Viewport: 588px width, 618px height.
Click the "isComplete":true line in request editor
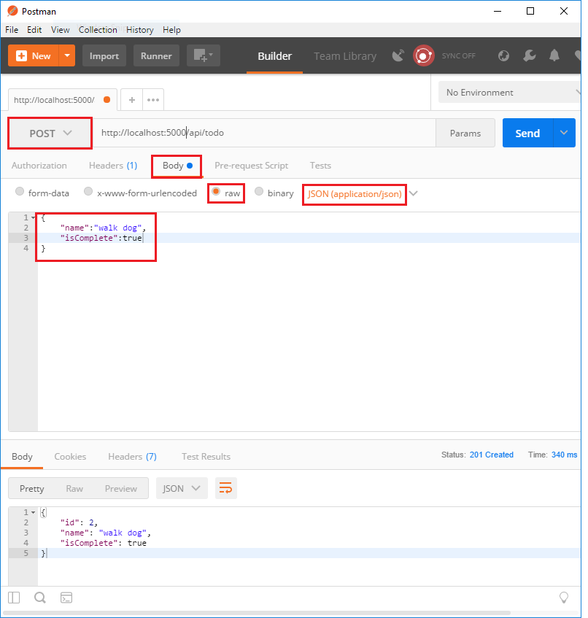point(101,238)
